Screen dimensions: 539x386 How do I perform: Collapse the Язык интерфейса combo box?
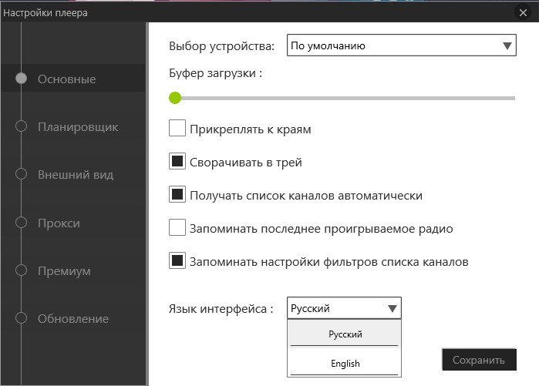tap(344, 308)
